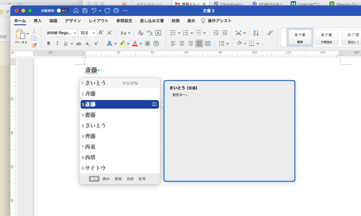Open the 校閲 ribbon tab

(x=176, y=21)
